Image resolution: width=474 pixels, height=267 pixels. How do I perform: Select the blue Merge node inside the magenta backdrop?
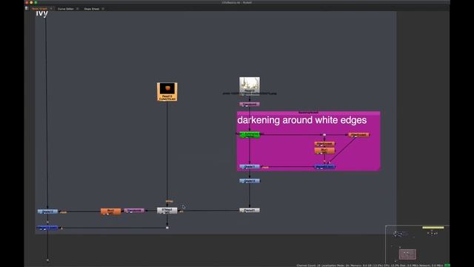click(x=324, y=167)
